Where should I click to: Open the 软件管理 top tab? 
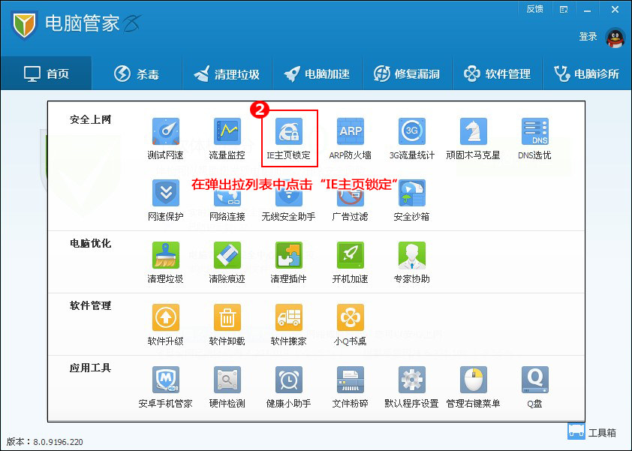click(498, 74)
